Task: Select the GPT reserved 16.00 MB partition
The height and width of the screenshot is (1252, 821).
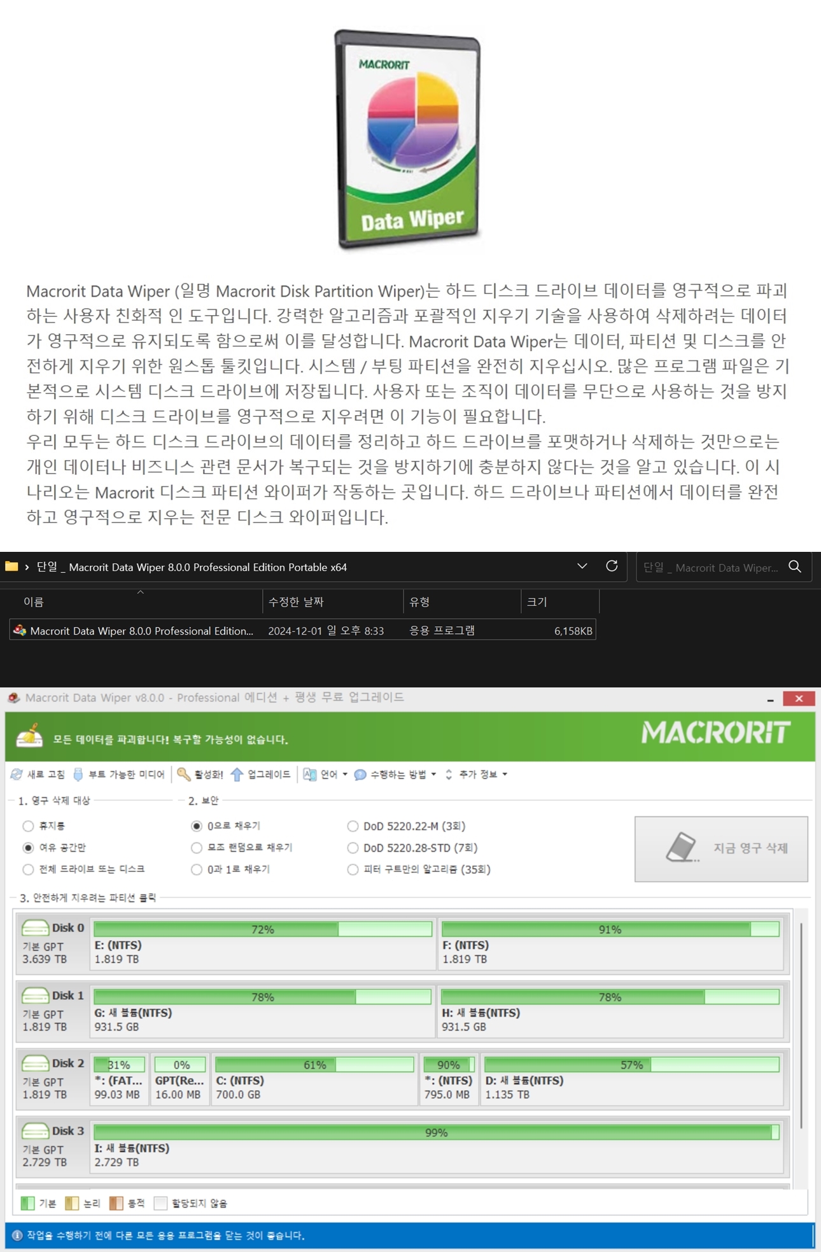Action: pyautogui.click(x=180, y=1079)
